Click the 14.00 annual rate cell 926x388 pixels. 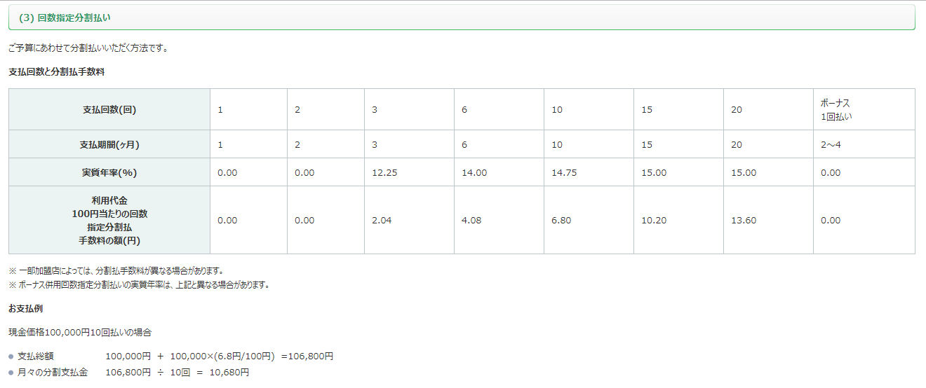(x=474, y=173)
